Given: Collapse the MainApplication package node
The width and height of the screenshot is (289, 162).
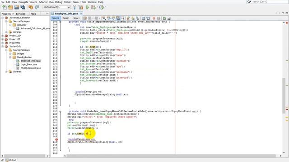Looking at the screenshot, I should 10,57.
